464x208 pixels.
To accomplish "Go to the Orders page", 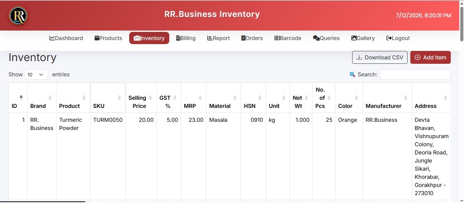I will coord(252,38).
